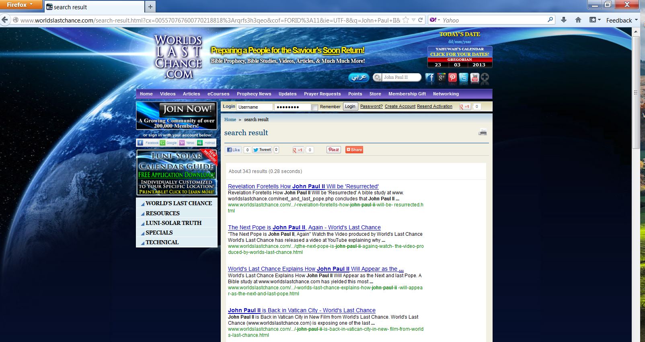
Task: Open the Feedback dropdown arrow
Action: click(x=636, y=20)
